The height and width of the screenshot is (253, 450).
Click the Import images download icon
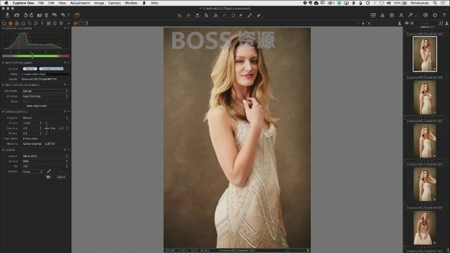click(7, 15)
